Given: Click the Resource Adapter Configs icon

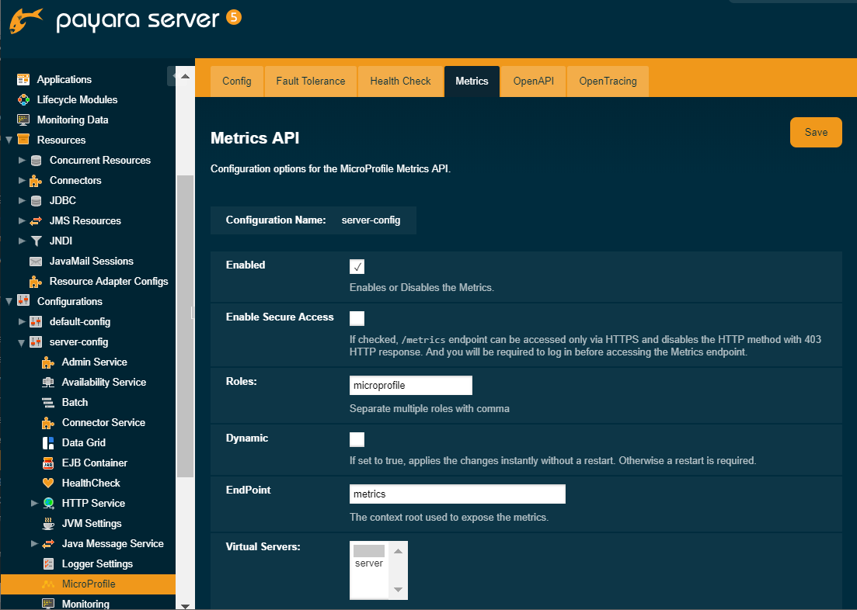Looking at the screenshot, I should [x=36, y=282].
